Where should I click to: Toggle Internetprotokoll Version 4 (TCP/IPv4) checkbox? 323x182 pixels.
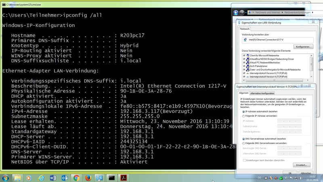coord(244,77)
